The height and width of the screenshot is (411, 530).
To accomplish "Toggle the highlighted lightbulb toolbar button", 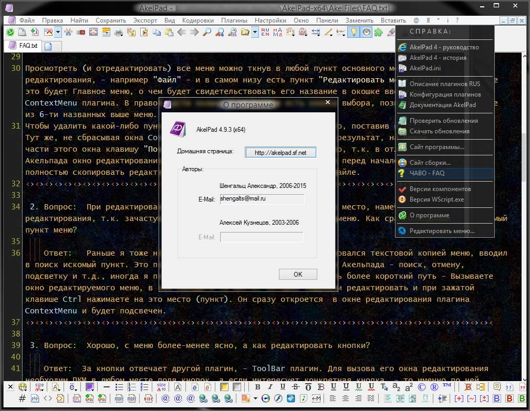I will tap(353, 32).
